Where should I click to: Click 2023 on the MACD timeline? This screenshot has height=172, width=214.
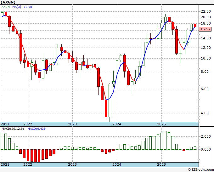[72, 164]
